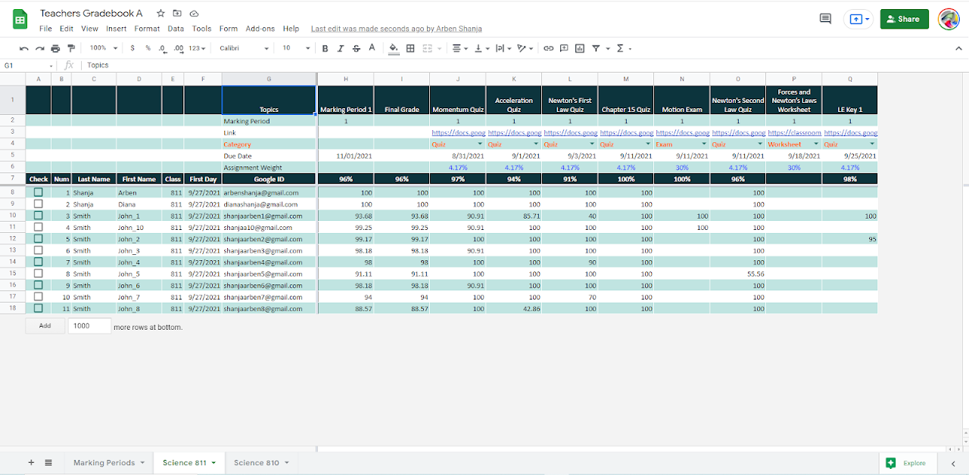Click the insert chart icon
This screenshot has height=475, width=969.
click(x=580, y=48)
